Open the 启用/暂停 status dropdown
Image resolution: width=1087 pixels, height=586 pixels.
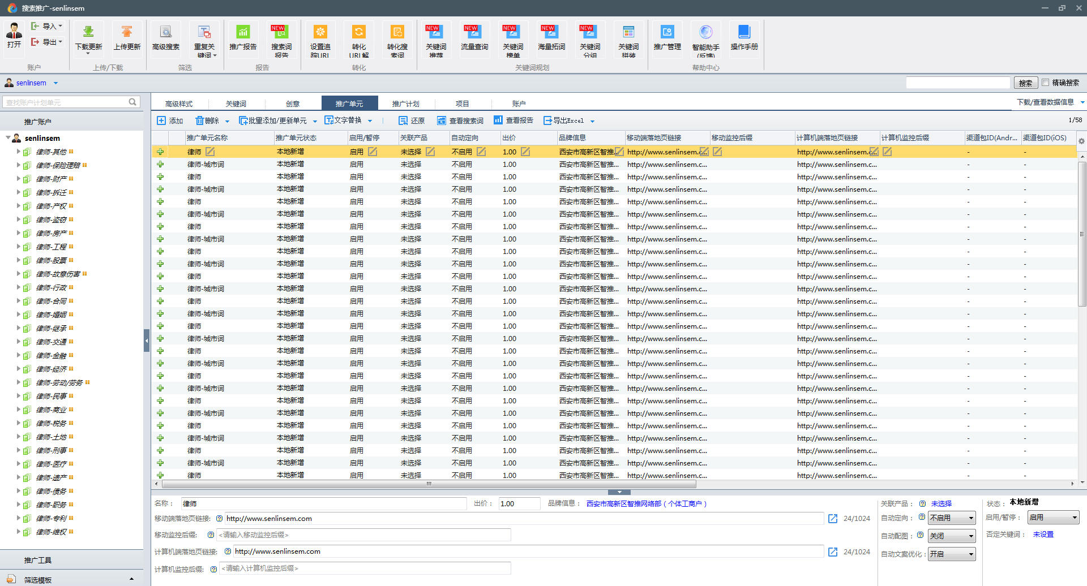pyautogui.click(x=1053, y=518)
